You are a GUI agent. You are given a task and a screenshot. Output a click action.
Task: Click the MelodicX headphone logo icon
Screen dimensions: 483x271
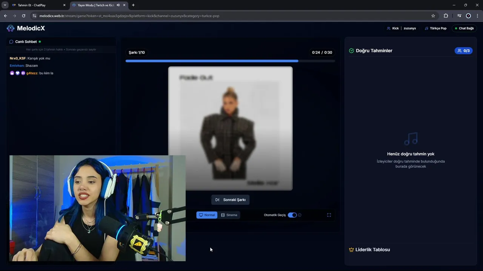(11, 28)
